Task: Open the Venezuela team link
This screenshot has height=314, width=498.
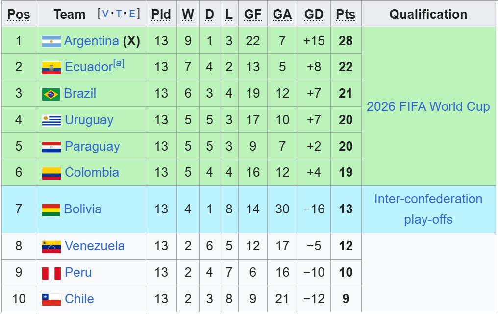Action: [95, 246]
